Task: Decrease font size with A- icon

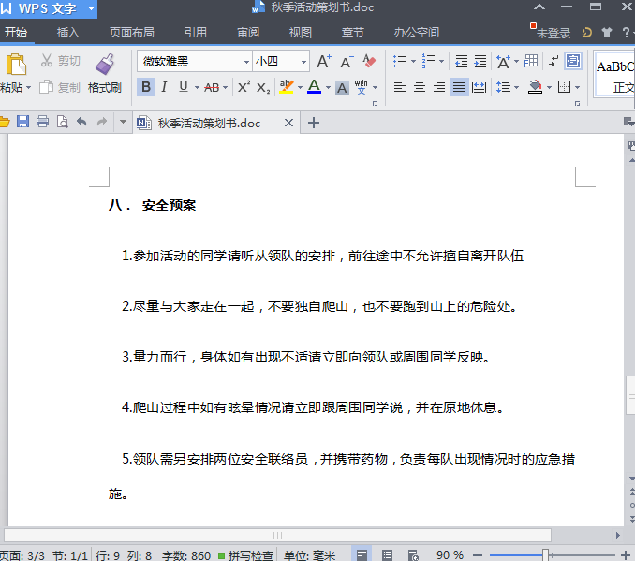Action: [x=347, y=62]
